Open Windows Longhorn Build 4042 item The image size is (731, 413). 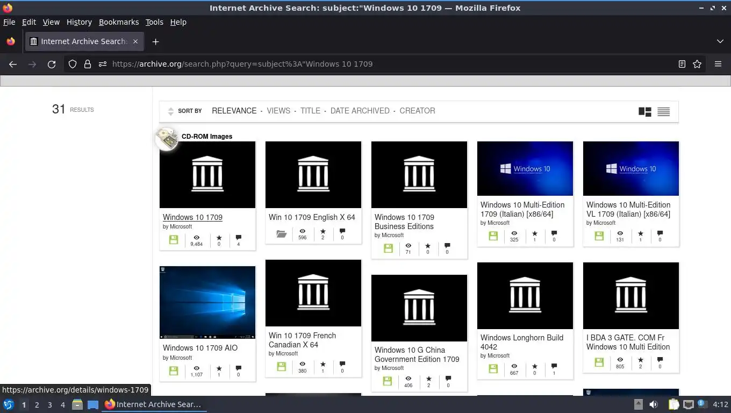point(522,342)
